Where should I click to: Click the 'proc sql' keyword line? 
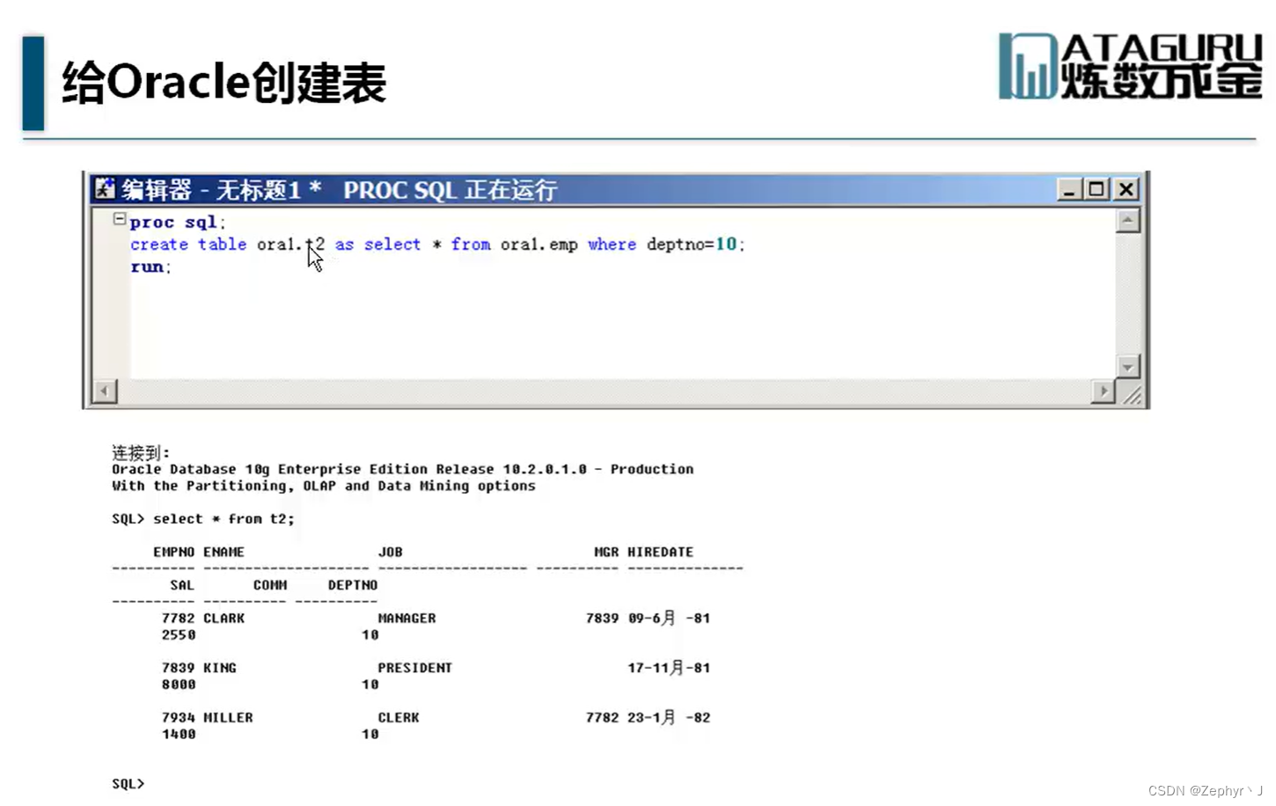click(177, 223)
